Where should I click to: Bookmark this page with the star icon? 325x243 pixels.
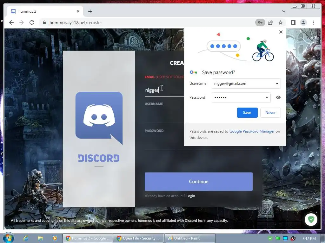pyautogui.click(x=281, y=22)
